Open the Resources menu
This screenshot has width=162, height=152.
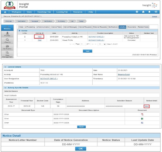pos(78,12)
